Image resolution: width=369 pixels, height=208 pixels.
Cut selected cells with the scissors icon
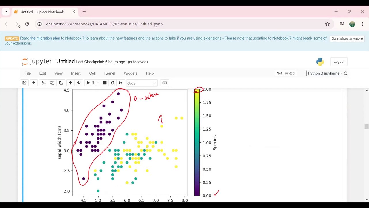click(44, 83)
